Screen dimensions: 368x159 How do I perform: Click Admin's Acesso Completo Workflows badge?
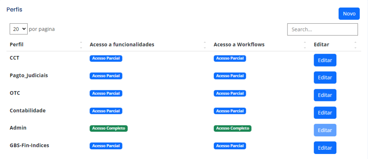pos(233,128)
